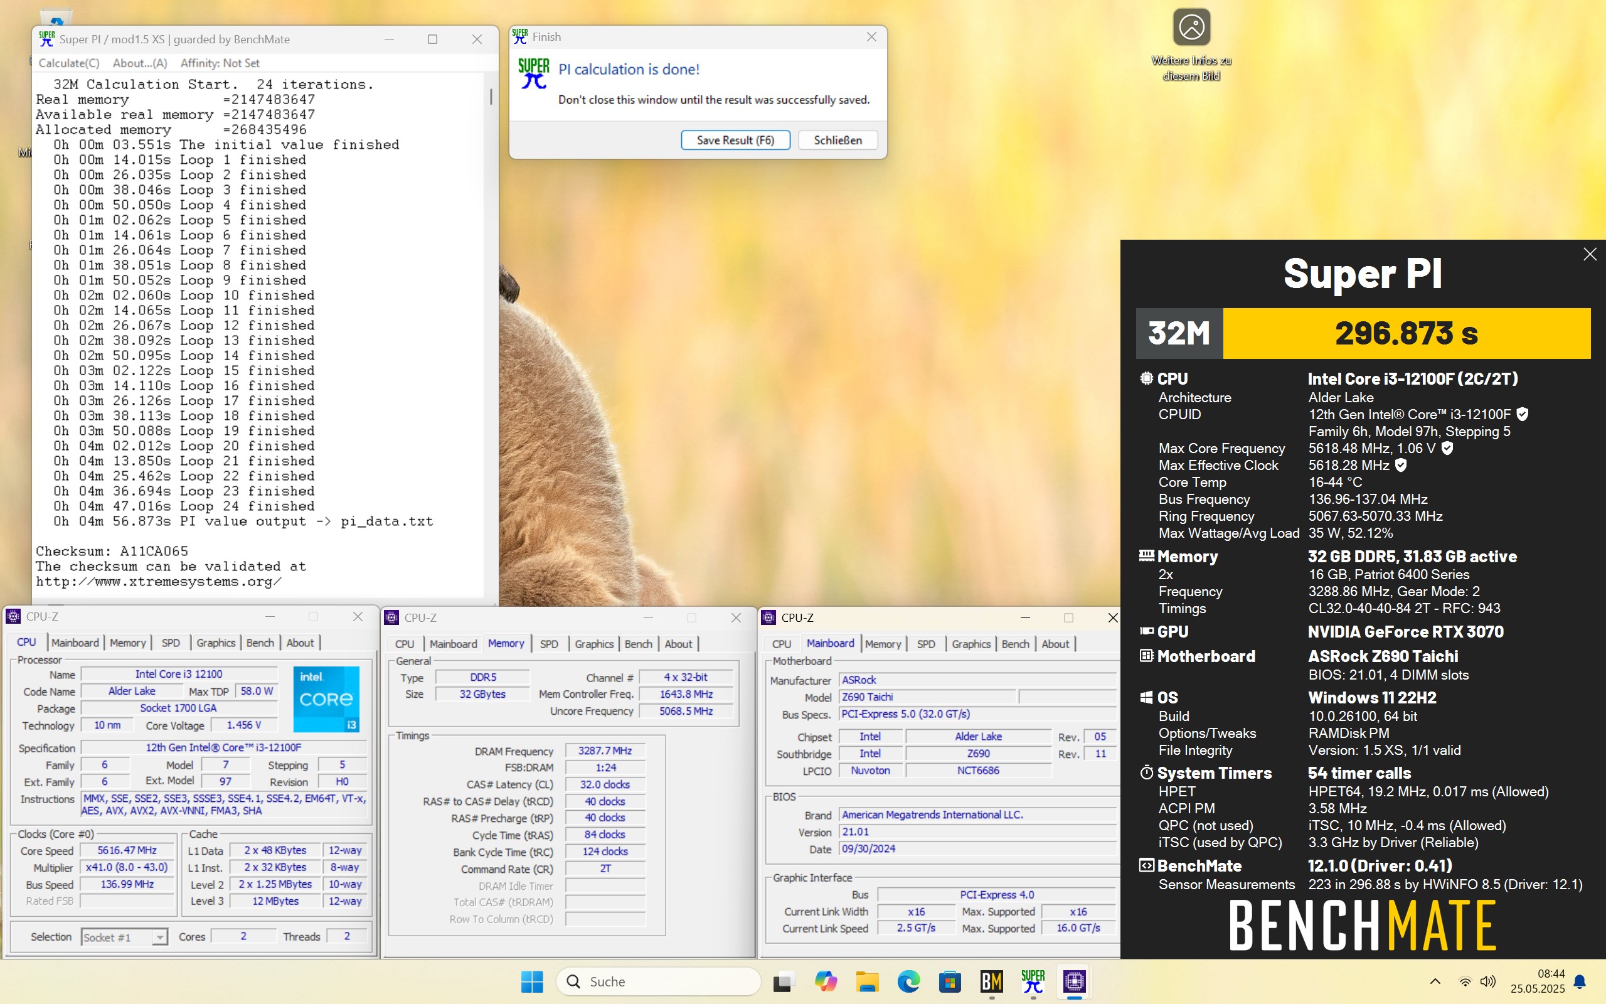Open Microsoft Edge from the taskbar
Image resolution: width=1606 pixels, height=1004 pixels.
[x=908, y=981]
